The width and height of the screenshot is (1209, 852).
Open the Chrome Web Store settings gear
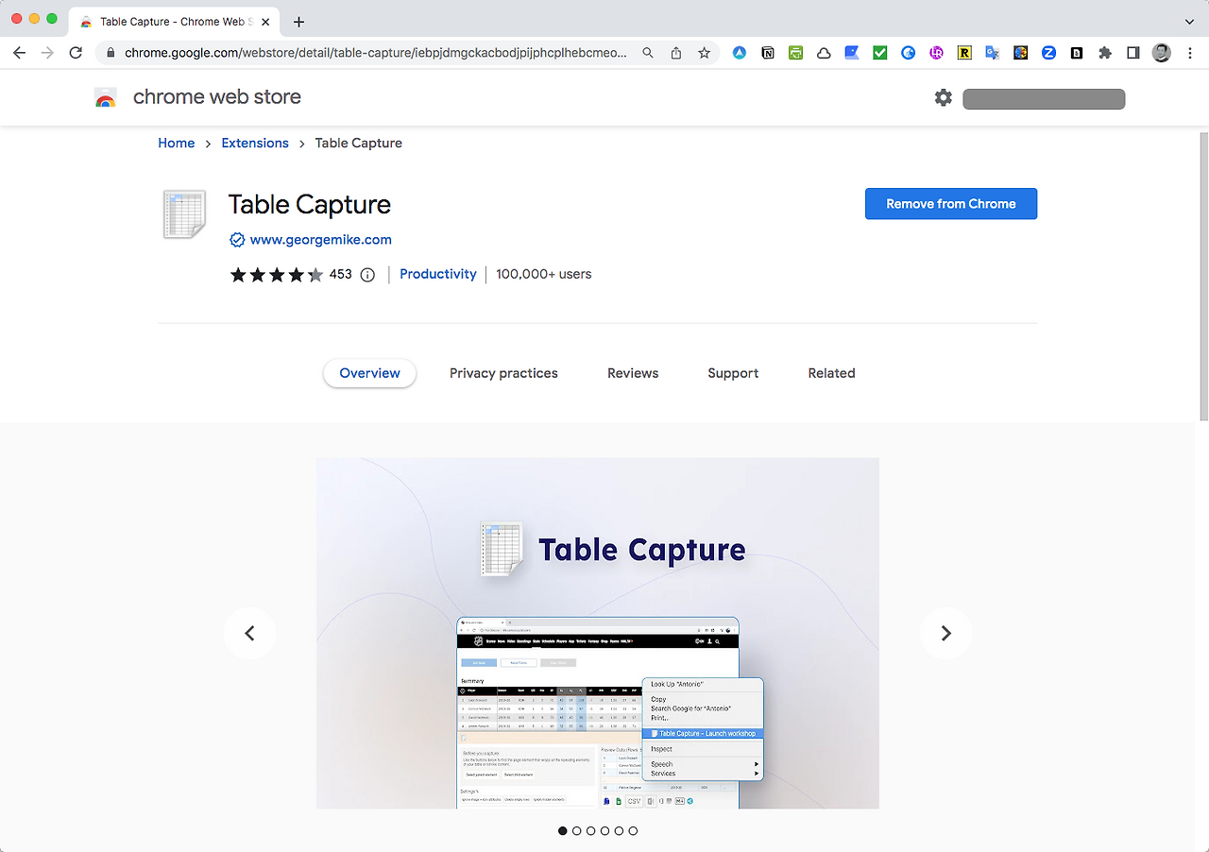pos(943,97)
